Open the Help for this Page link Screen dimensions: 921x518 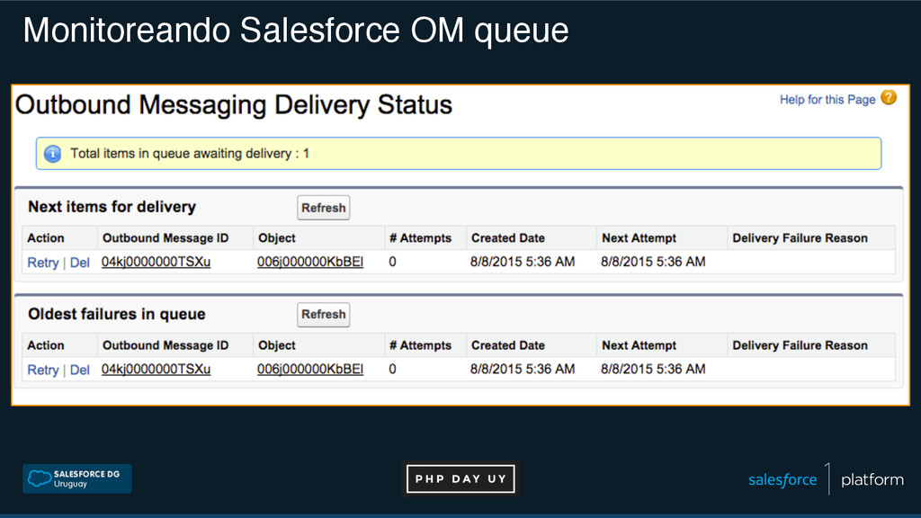point(827,100)
